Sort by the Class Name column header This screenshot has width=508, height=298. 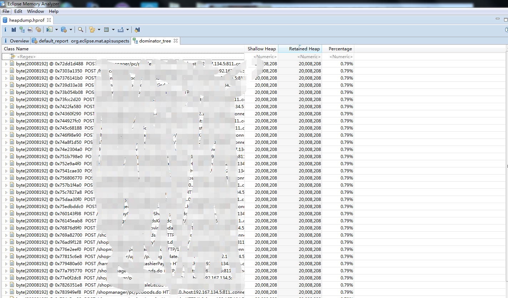[x=123, y=49]
